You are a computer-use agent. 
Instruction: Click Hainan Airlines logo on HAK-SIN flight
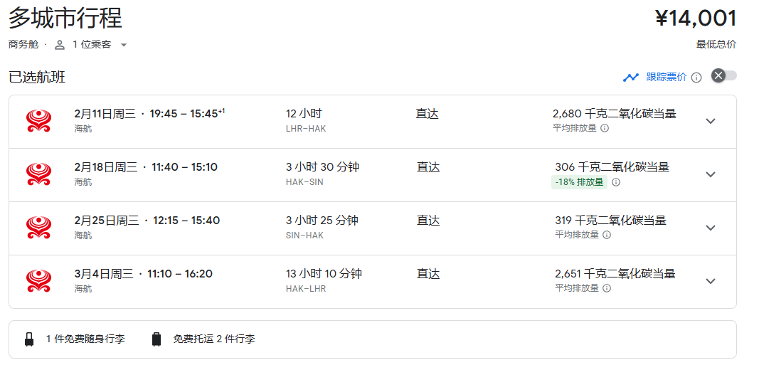pos(38,174)
